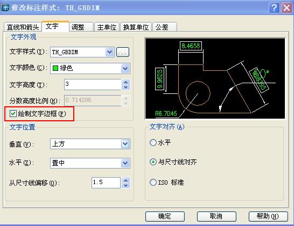The height and width of the screenshot is (226, 294).
Task: Open the 主单位 tab
Action: [107, 27]
